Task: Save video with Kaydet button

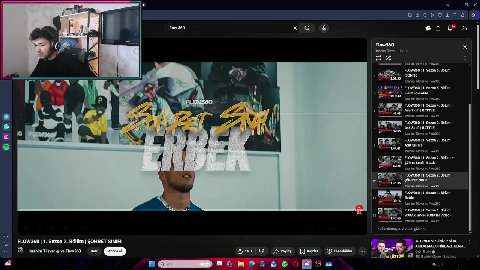Action: pos(309,251)
